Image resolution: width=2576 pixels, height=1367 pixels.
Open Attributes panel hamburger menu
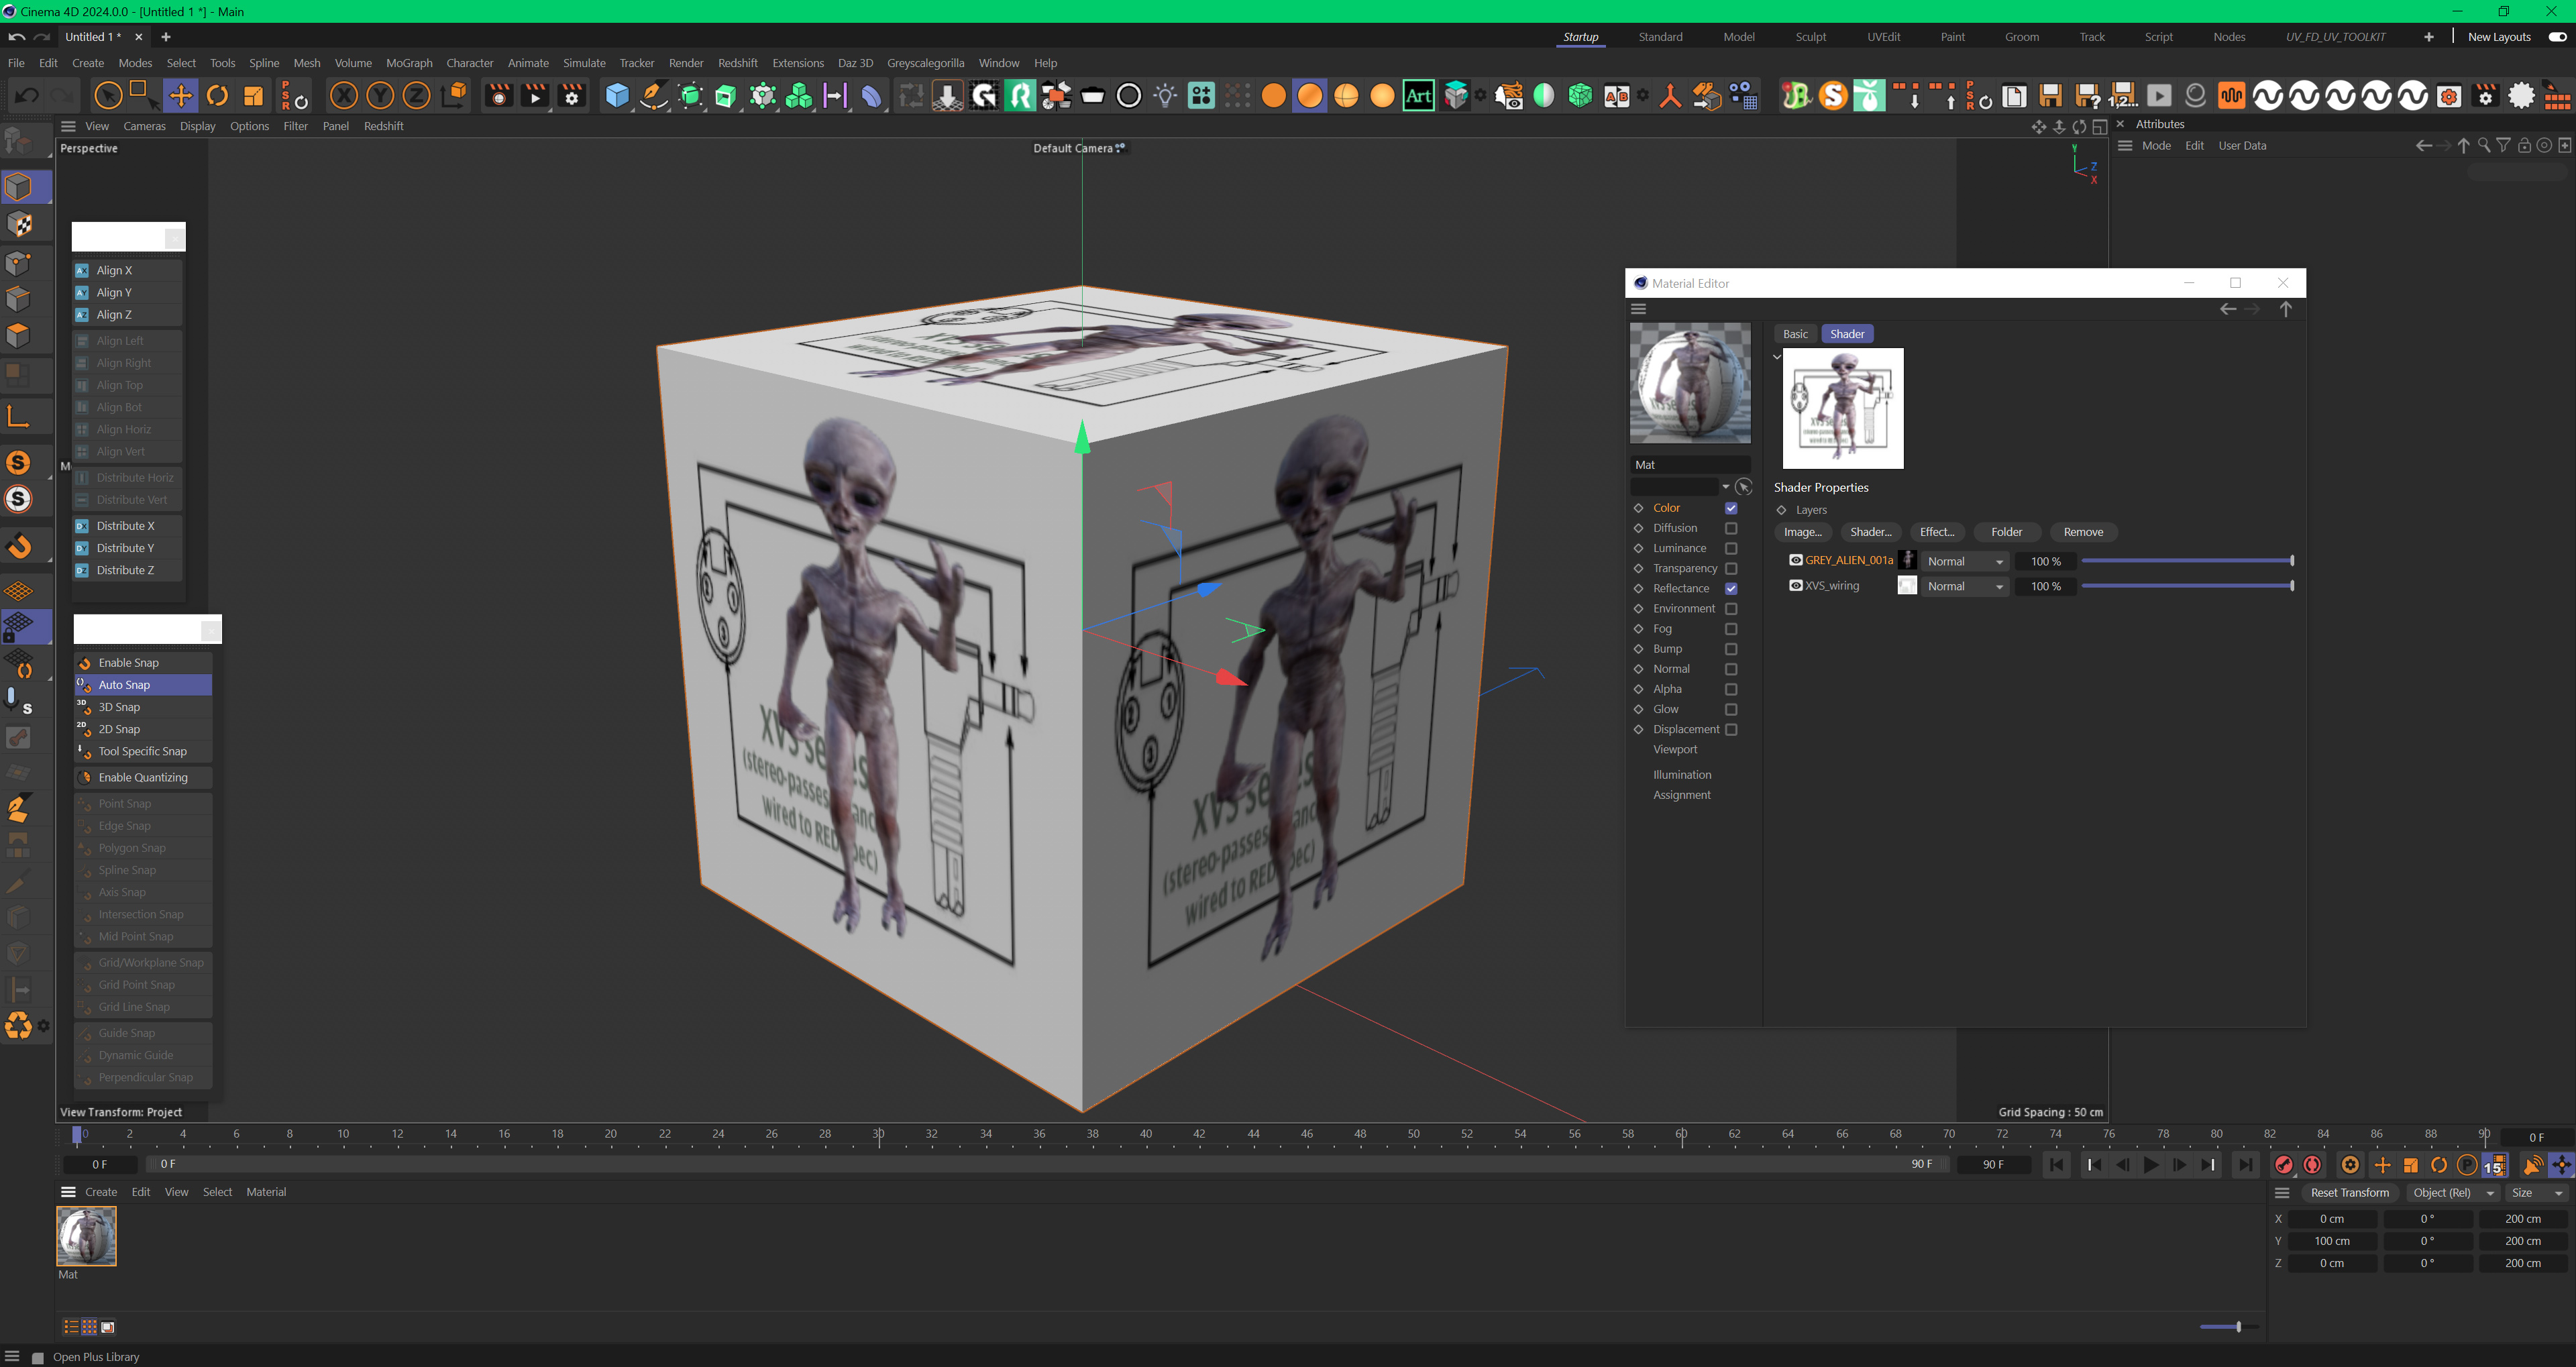pyautogui.click(x=2125, y=146)
